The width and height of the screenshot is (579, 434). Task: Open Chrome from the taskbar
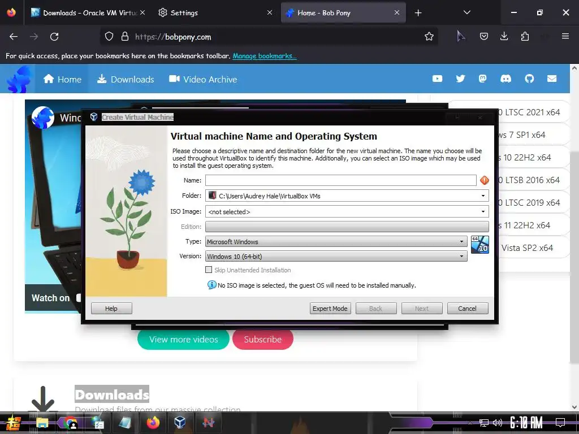[x=70, y=423]
